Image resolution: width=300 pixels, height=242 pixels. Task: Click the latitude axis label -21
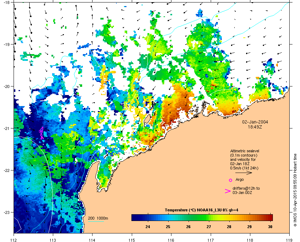(6, 128)
